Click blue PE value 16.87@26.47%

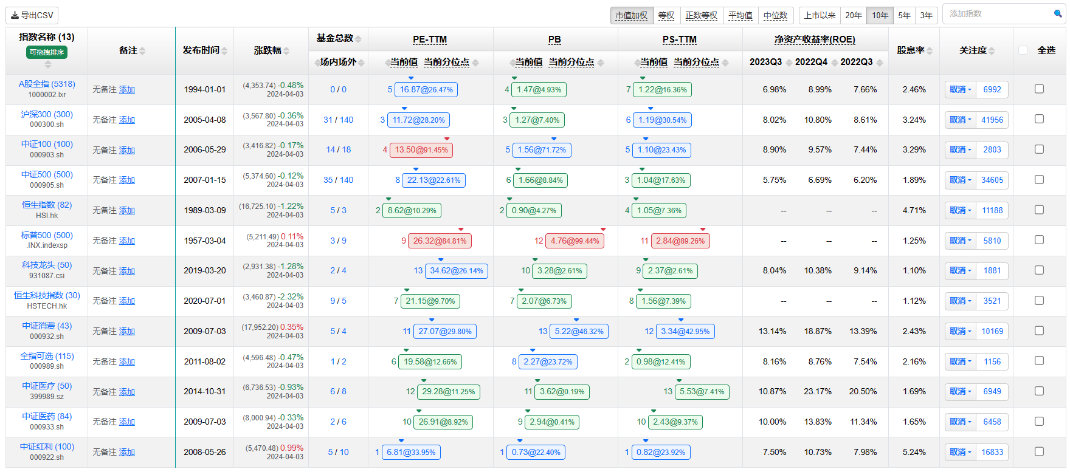coord(426,89)
